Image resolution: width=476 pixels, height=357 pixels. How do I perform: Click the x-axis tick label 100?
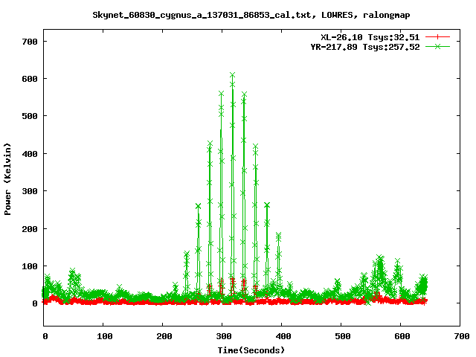[x=104, y=336]
